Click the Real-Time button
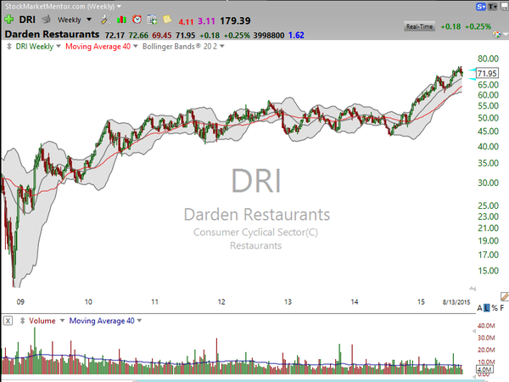This screenshot has height=382, width=509. click(x=419, y=26)
